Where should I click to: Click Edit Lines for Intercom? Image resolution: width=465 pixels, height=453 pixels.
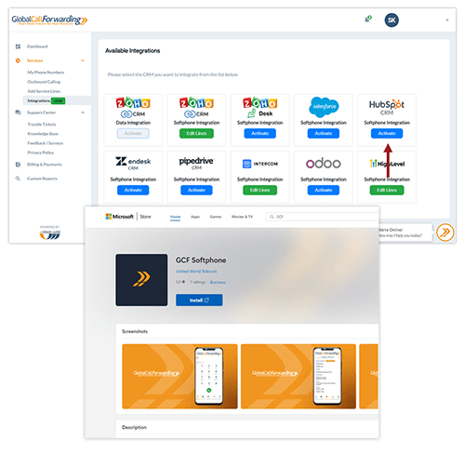pyautogui.click(x=259, y=190)
